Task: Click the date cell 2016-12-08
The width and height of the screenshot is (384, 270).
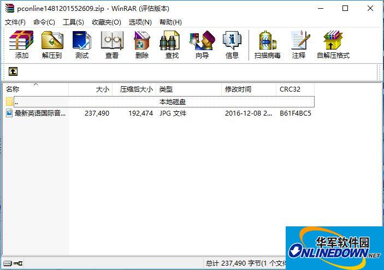Action: pyautogui.click(x=249, y=113)
